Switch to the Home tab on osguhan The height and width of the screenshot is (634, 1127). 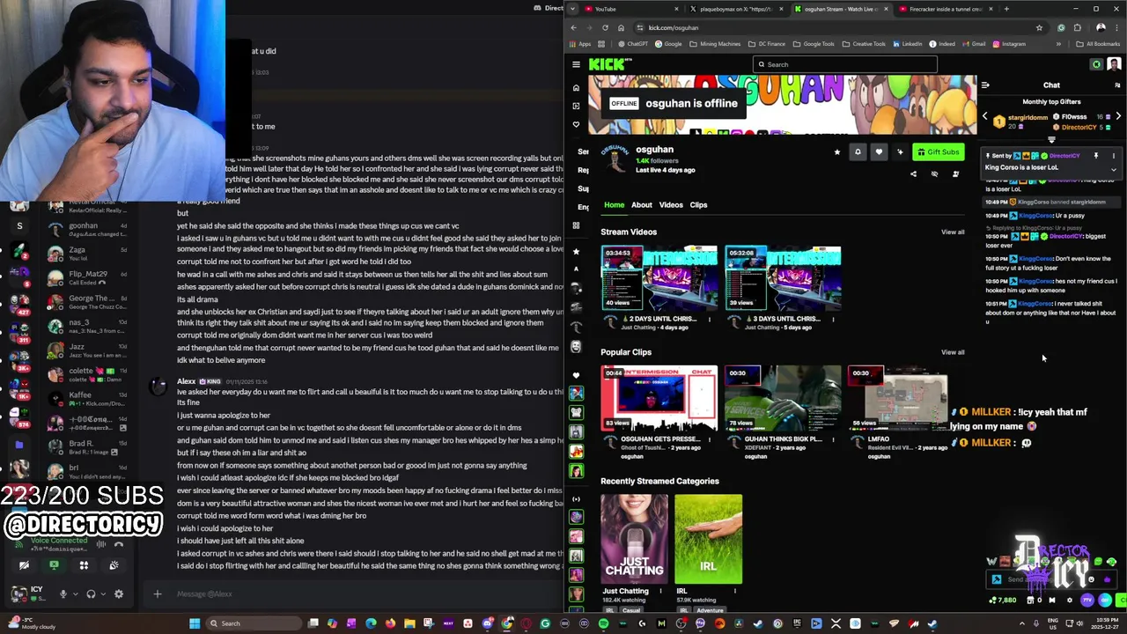pos(614,205)
